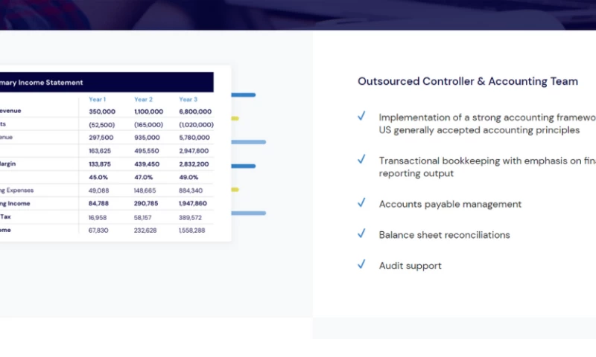Click the Outsourced Controller & Accounting Team heading
The height and width of the screenshot is (357, 596).
coord(467,82)
